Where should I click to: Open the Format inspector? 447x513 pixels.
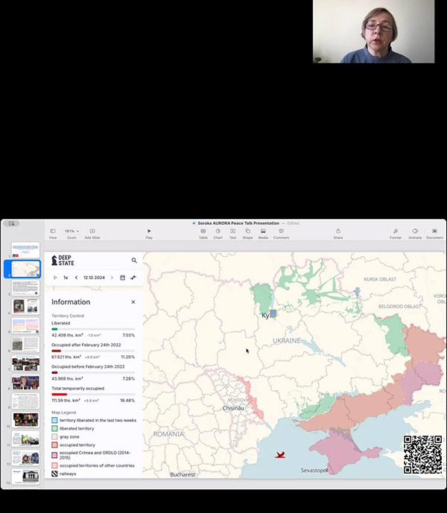396,234
